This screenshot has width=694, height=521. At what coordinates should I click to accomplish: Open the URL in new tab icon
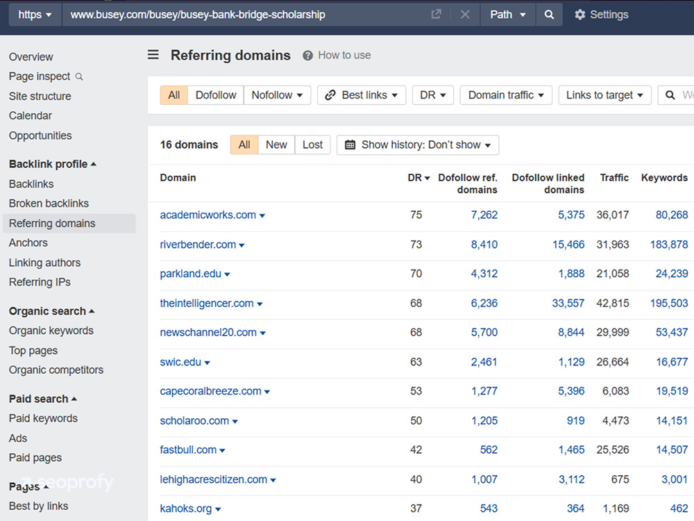(x=436, y=15)
